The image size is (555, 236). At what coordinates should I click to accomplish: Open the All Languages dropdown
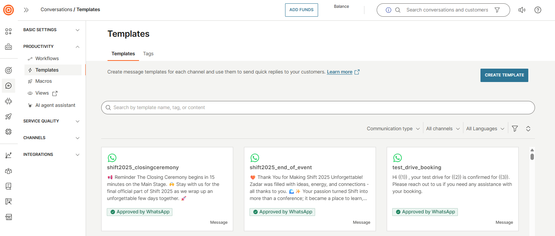coord(485,129)
